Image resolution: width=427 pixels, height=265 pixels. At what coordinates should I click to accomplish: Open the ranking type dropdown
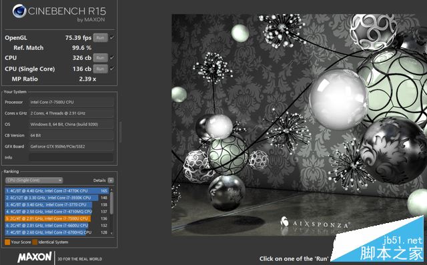(34, 180)
